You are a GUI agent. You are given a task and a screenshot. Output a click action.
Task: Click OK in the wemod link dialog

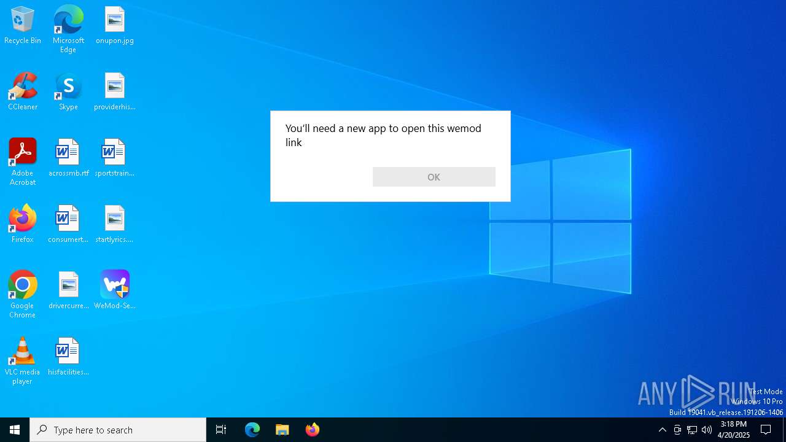click(x=434, y=177)
